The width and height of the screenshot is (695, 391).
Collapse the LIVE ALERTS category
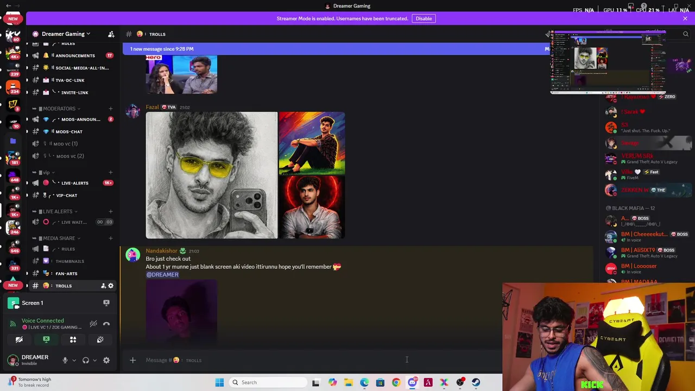coord(57,211)
